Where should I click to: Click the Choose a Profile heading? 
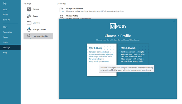pyautogui.click(x=118, y=36)
